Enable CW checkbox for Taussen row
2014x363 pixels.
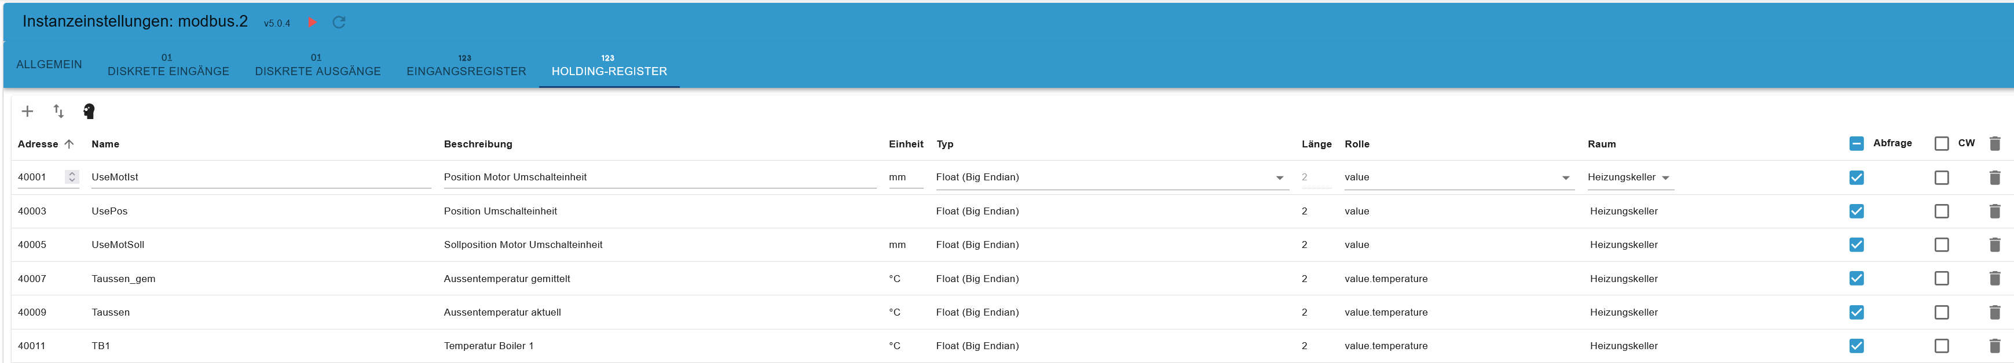coord(1941,312)
